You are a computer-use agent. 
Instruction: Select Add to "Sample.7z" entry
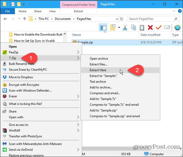coord(120,99)
